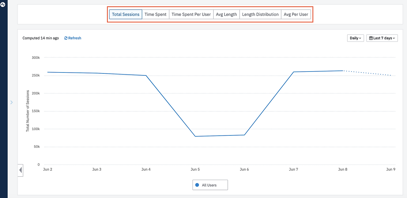
Task: Select the Total Sessions tab
Action: coord(126,14)
